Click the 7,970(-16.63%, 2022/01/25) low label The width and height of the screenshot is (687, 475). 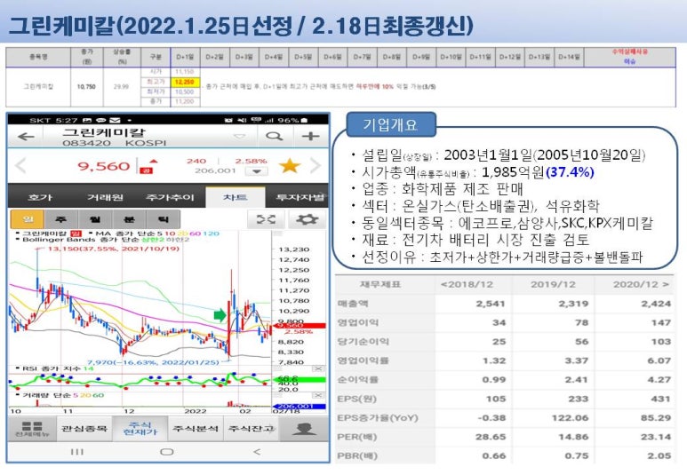tap(153, 362)
